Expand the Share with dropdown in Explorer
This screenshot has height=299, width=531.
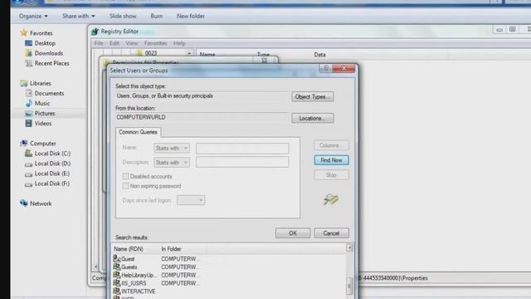pos(79,16)
